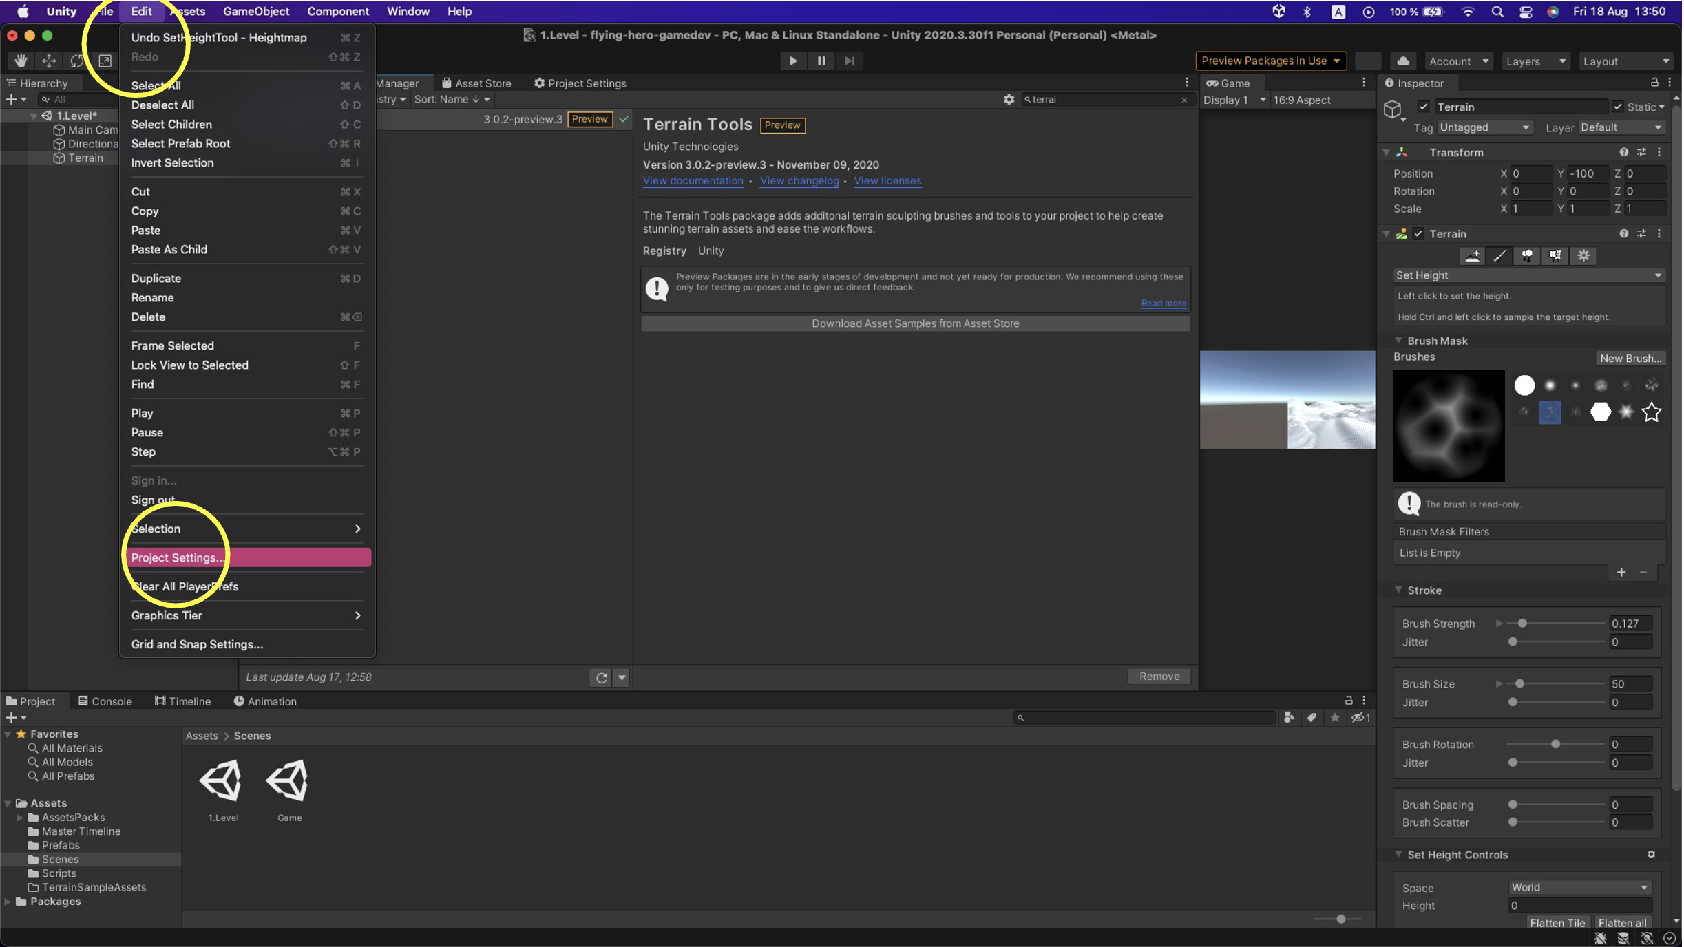Click Project Settings menu entry

(x=248, y=557)
